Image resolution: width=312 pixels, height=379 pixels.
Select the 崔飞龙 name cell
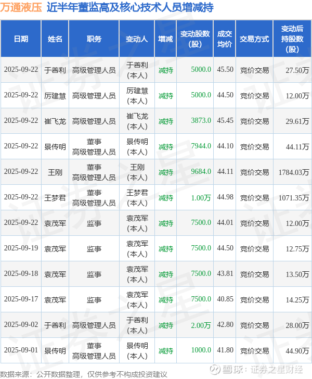point(55,121)
